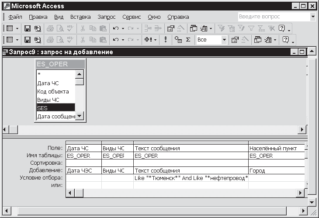Open the Сервис menu
This screenshot has height=218, width=319.
pyautogui.click(x=132, y=17)
